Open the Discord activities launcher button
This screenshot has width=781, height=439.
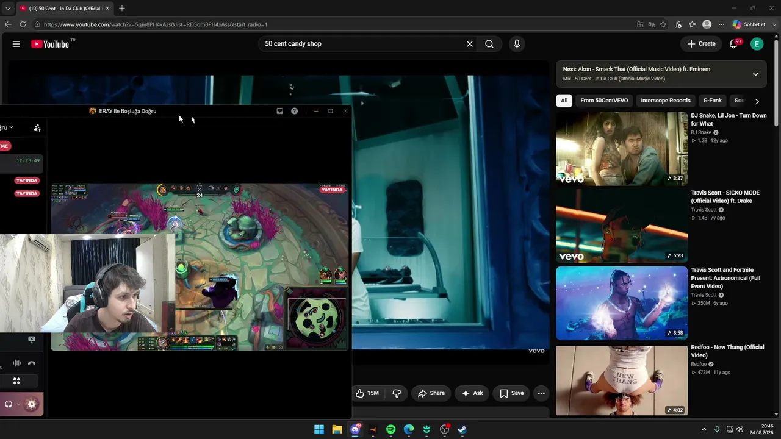click(17, 381)
